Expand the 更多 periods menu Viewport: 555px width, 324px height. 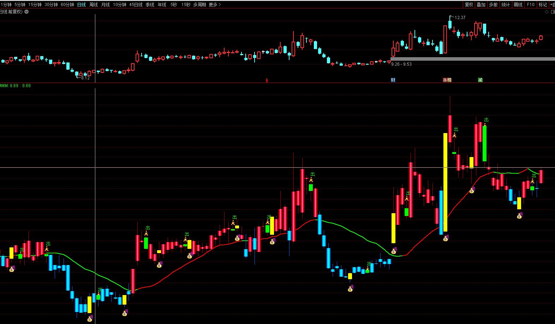tap(215, 5)
